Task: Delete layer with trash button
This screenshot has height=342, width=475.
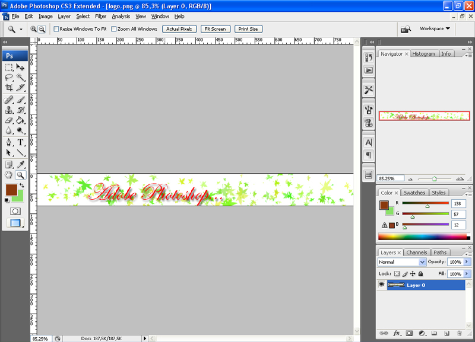Action: [x=459, y=333]
